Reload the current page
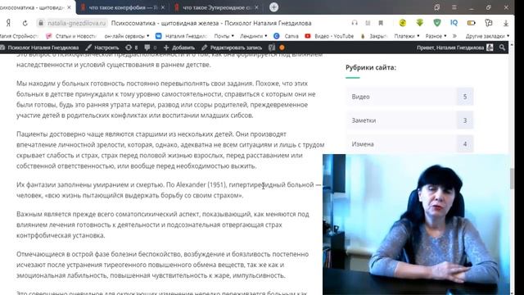 tap(25, 23)
